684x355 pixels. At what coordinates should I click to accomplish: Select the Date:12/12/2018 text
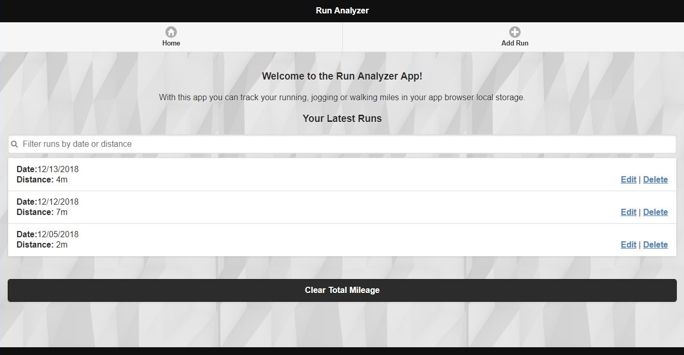pos(48,202)
